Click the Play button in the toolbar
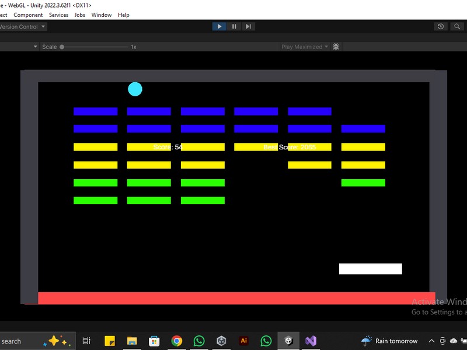467x350 pixels. (219, 26)
